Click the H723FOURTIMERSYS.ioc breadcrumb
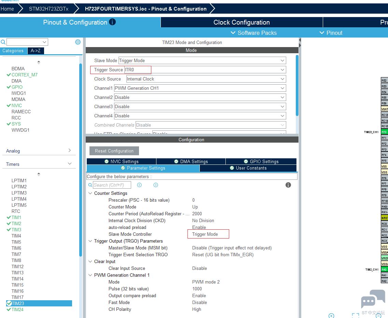 click(146, 9)
